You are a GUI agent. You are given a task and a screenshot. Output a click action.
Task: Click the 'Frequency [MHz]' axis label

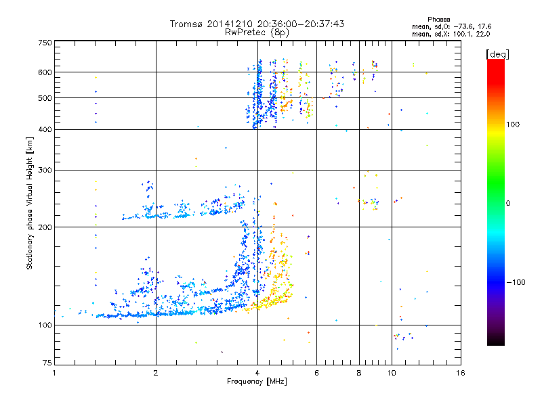click(x=257, y=382)
